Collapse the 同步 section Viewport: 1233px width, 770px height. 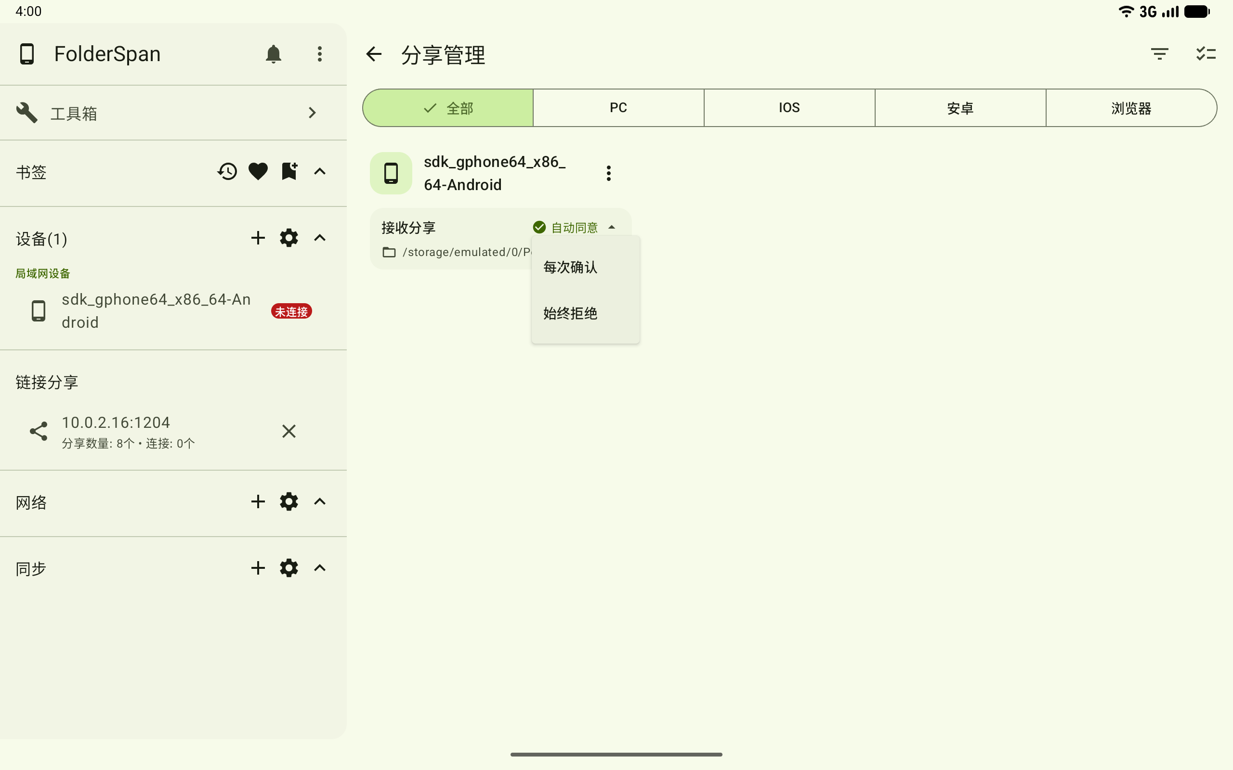[319, 568]
